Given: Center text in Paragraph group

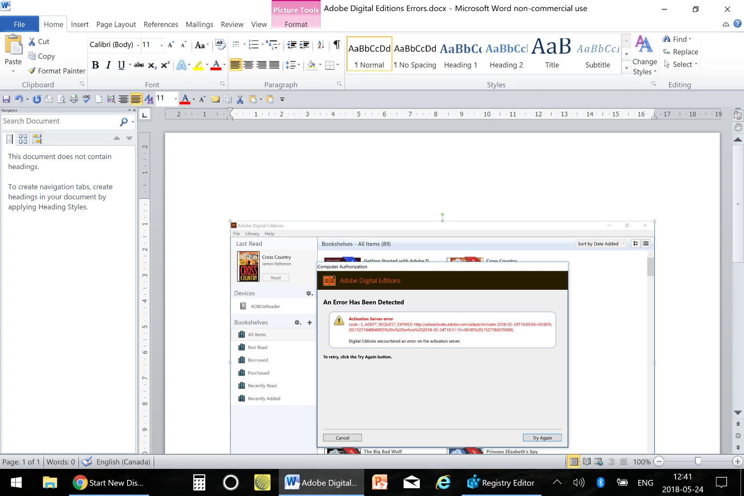Looking at the screenshot, I should coord(248,65).
